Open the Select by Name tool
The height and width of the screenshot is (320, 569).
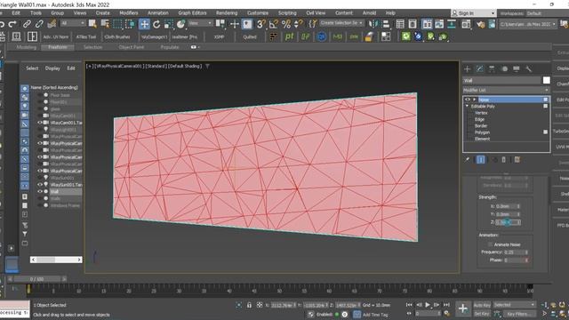[x=105, y=24]
